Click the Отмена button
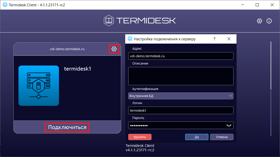Screen dimensions: 280x157 pos(222,137)
